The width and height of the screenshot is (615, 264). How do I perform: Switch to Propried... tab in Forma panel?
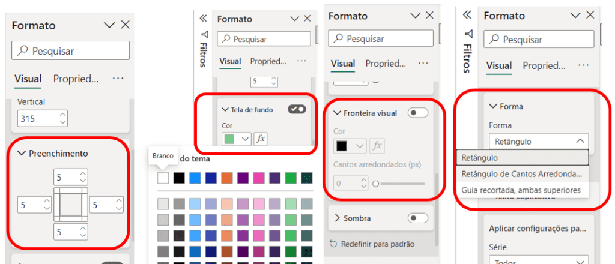pos(544,66)
